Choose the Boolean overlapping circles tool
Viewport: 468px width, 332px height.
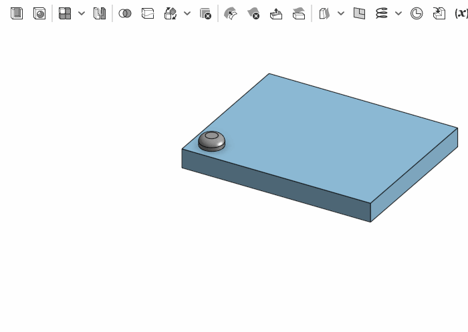pyautogui.click(x=125, y=13)
